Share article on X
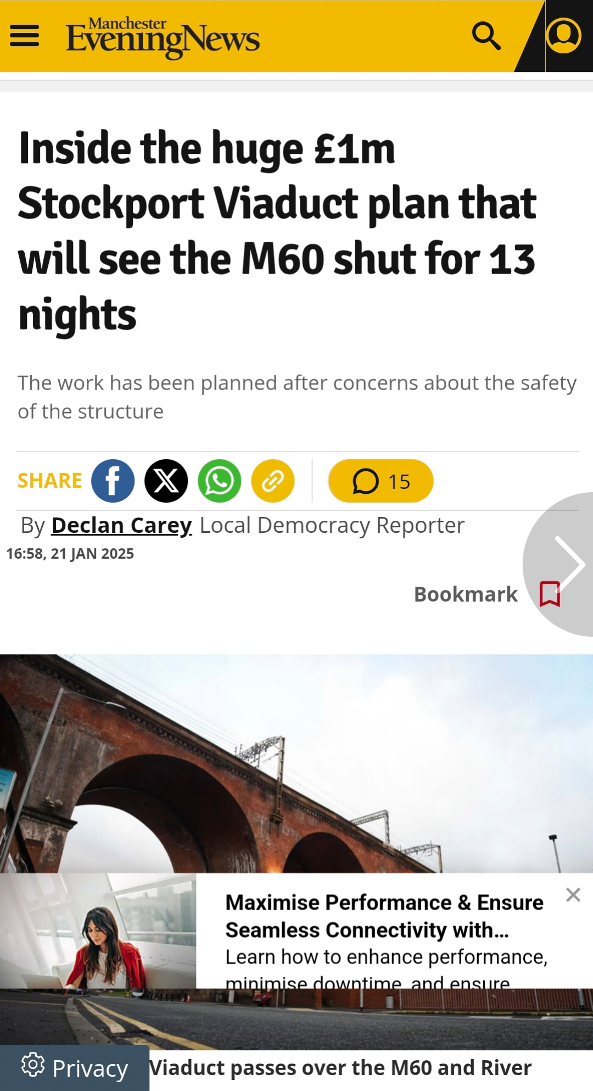This screenshot has height=1091, width=593. 166,481
